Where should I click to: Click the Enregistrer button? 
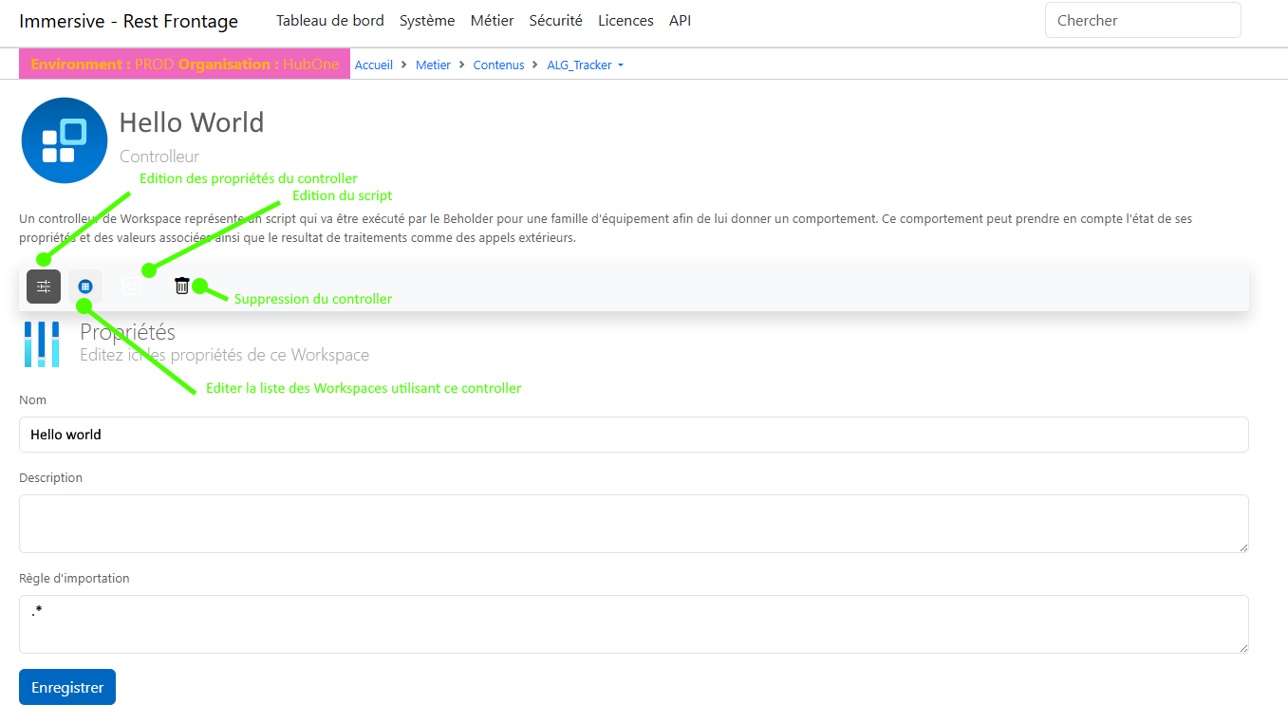[66, 686]
